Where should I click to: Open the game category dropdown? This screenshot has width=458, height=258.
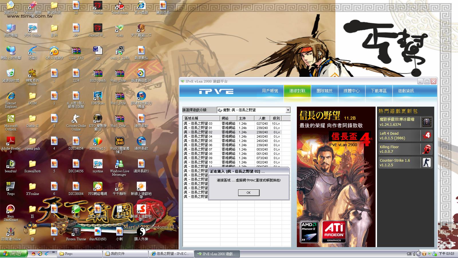[x=288, y=110]
